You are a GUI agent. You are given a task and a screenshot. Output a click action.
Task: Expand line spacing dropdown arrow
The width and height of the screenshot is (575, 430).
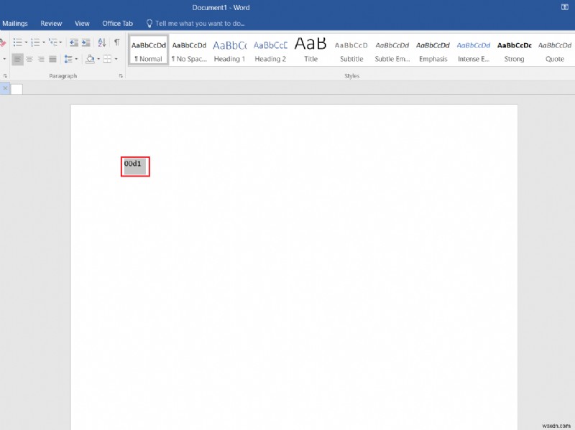(x=76, y=59)
